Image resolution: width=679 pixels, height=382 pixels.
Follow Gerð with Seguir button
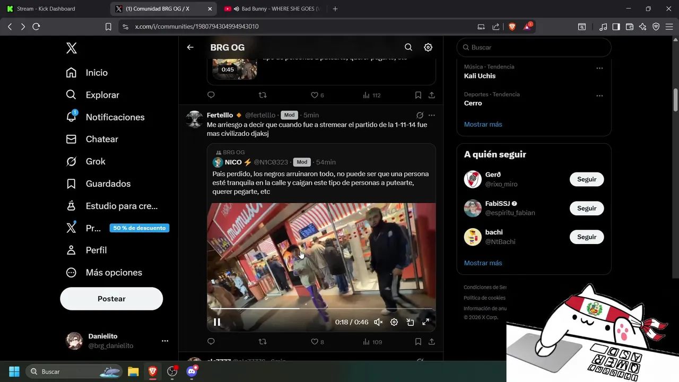click(x=587, y=179)
